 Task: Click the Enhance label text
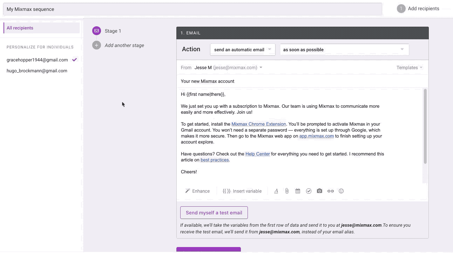click(x=201, y=191)
